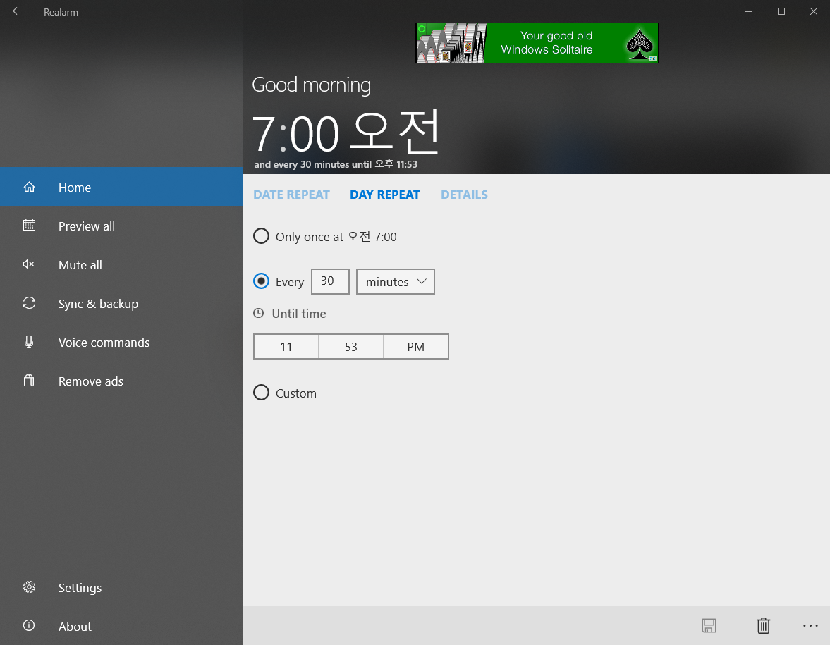Open Voice commands in the sidebar

[122, 343]
